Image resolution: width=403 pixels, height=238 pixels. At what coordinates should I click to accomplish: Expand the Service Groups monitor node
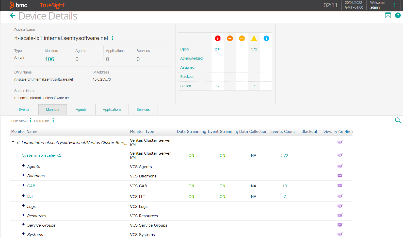[23, 224]
